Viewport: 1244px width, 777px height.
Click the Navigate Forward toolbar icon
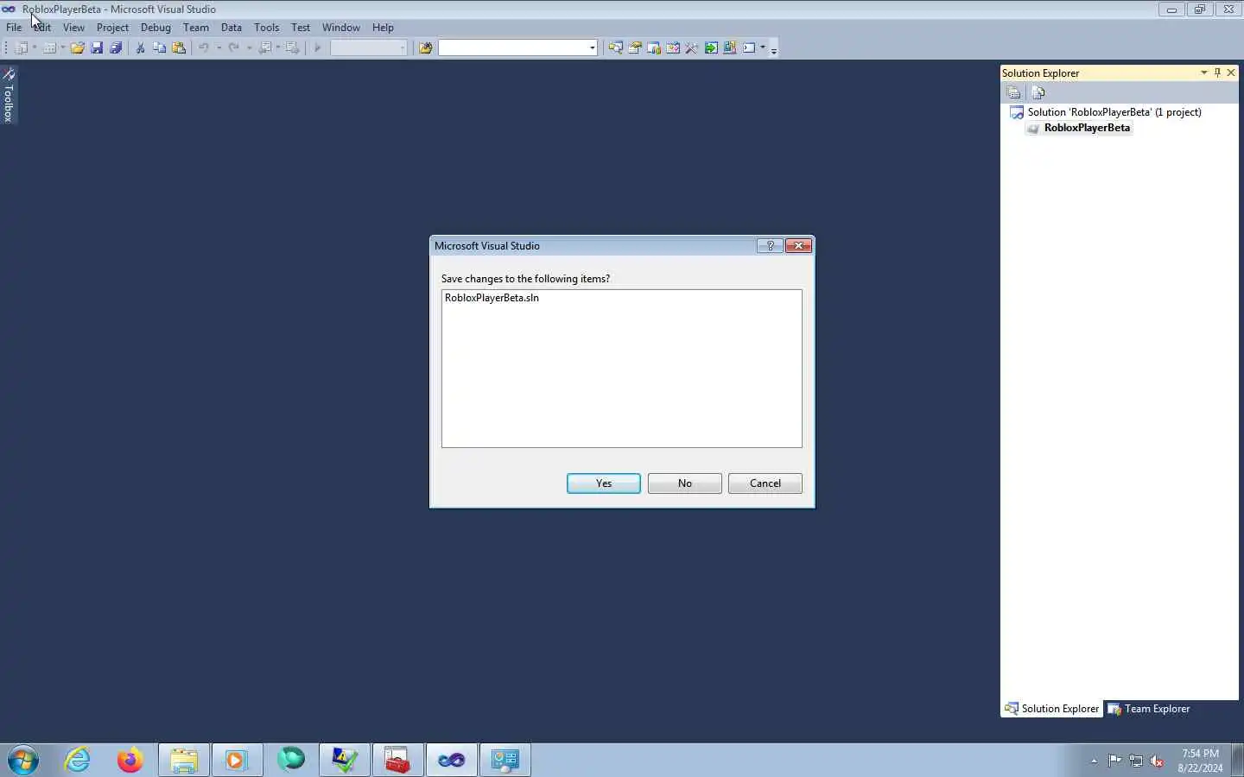(x=292, y=48)
